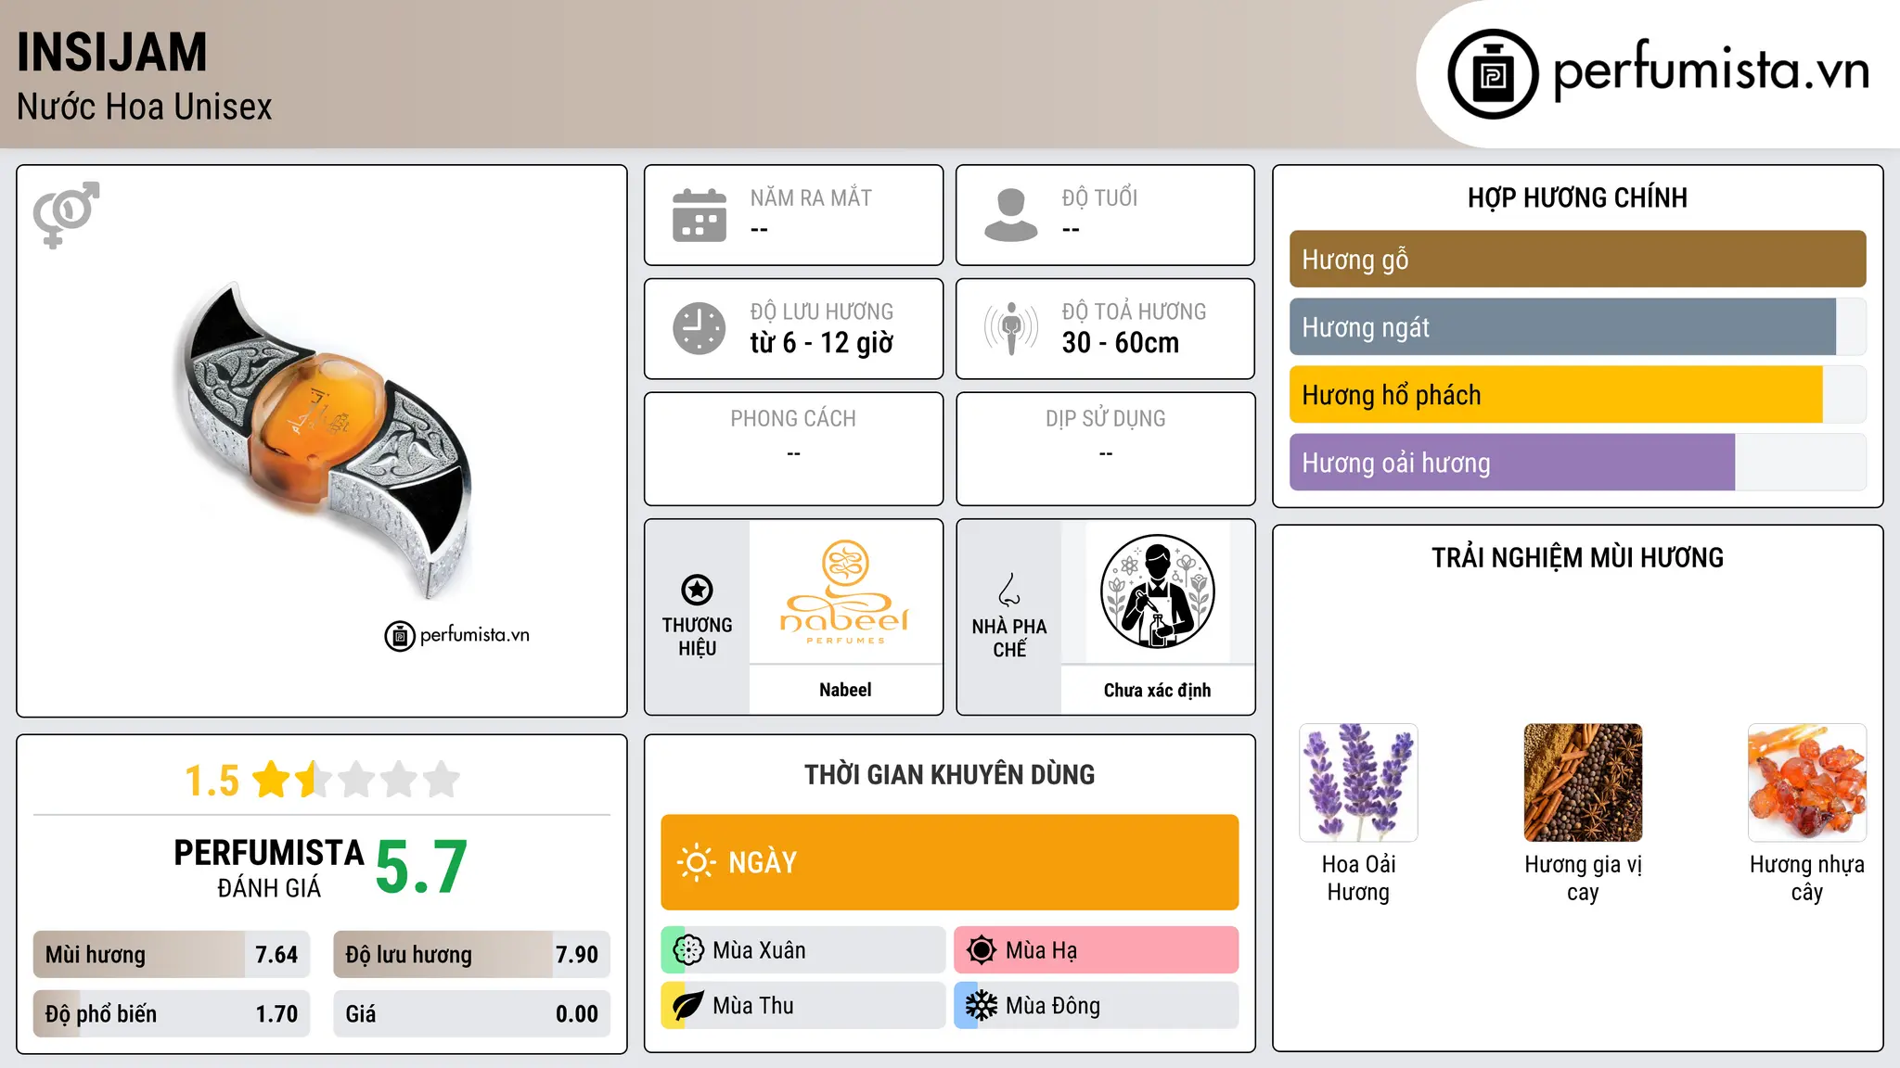This screenshot has height=1068, width=1900.
Task: Click the Nước Hoa Unisex subtitle
Action: pyautogui.click(x=145, y=108)
